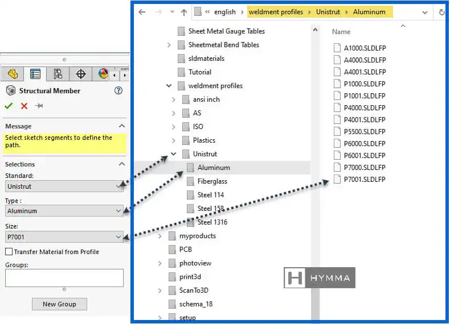Screen dimensions: 450x324
Task: Expand the ISO folder
Action: tap(174, 127)
